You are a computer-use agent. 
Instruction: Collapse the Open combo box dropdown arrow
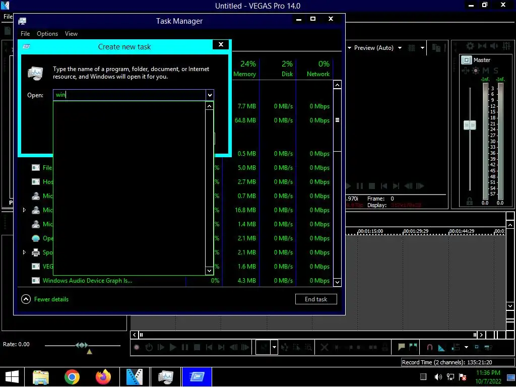210,95
